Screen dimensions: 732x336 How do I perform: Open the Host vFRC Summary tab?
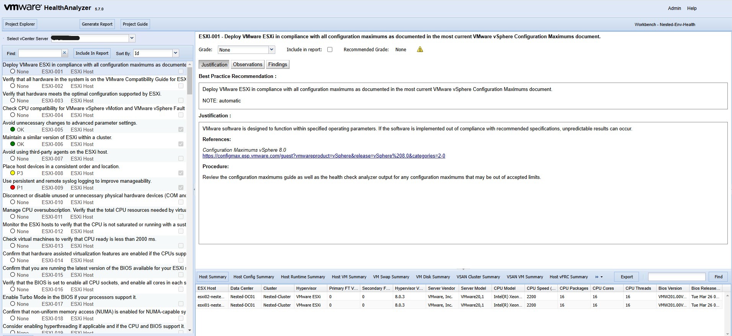point(569,277)
